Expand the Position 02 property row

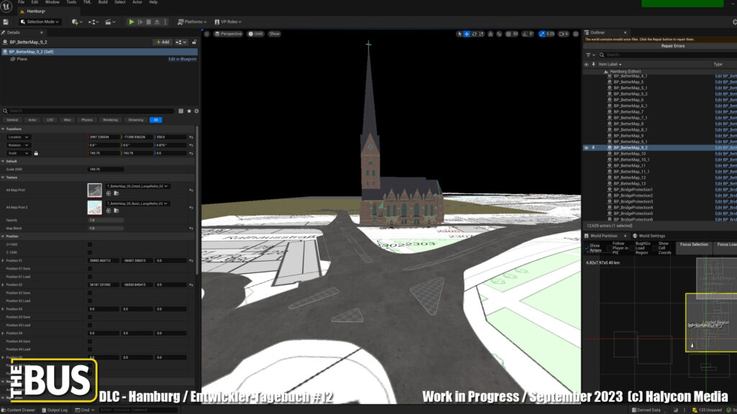(x=3, y=285)
